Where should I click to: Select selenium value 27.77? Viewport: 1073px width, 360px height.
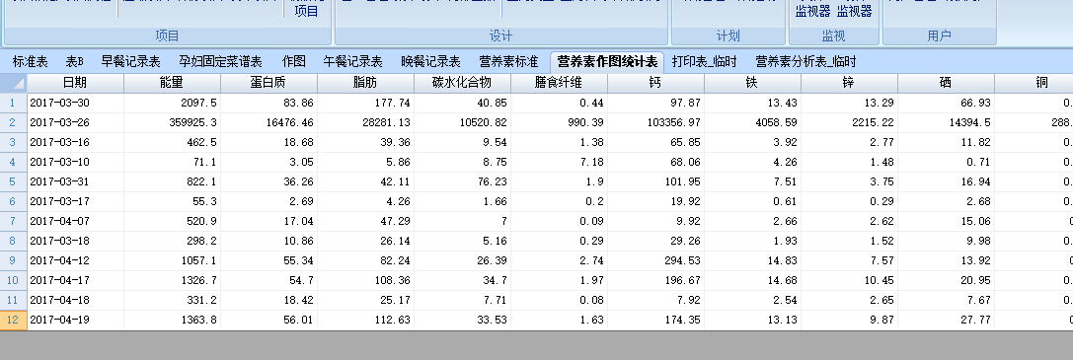946,321
